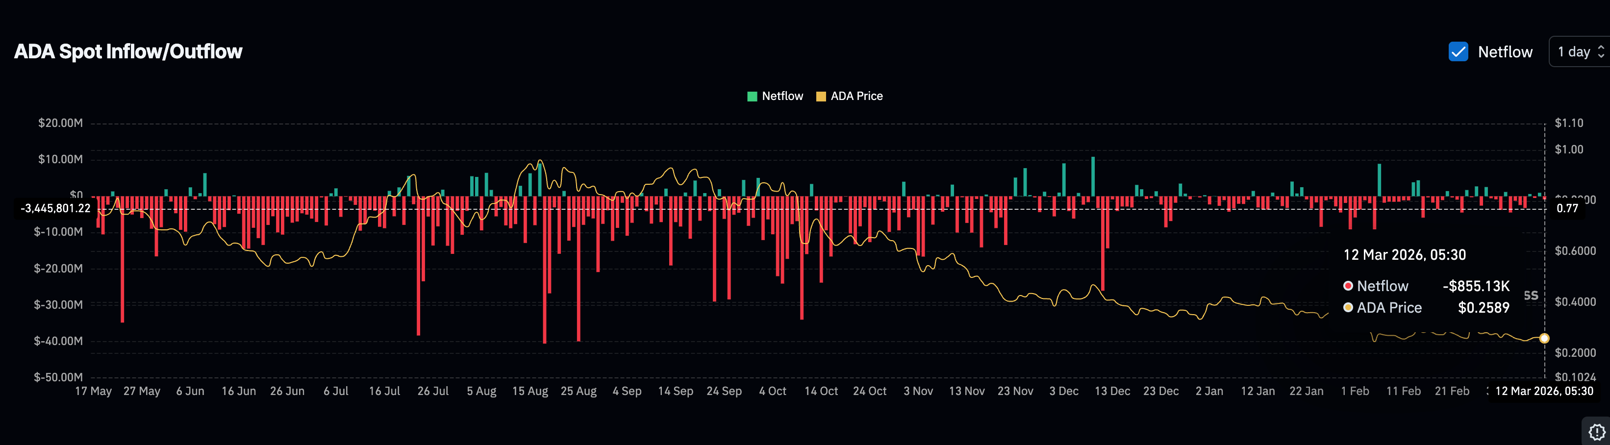This screenshot has height=445, width=1610.
Task: Click the $1.10 price axis label
Action: pyautogui.click(x=1569, y=123)
